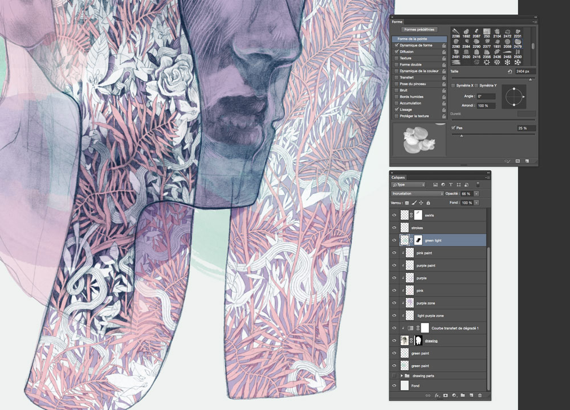
Task: Select Forme de la pointe section
Action: point(419,39)
